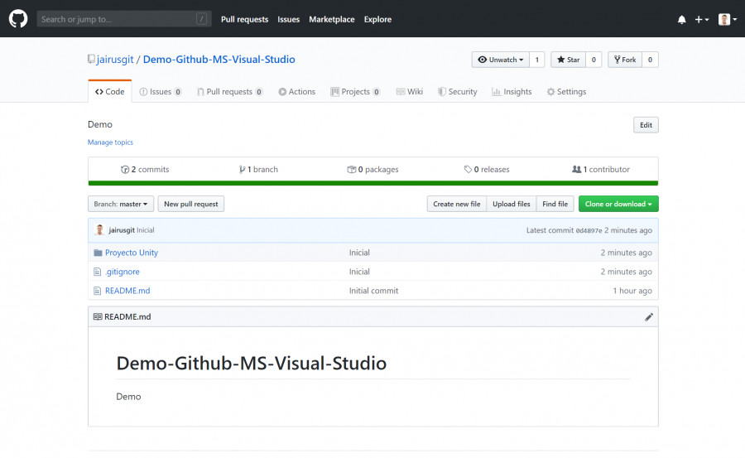Viewport: 745px width, 458px height.
Task: Open Clone or download dropdown
Action: pos(618,204)
